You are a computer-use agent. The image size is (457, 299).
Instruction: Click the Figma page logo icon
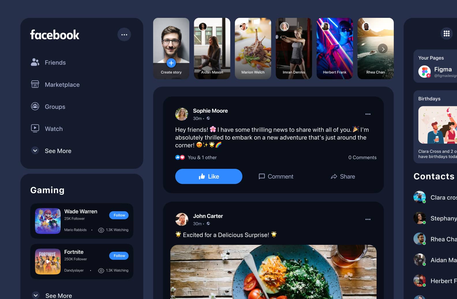tap(424, 72)
